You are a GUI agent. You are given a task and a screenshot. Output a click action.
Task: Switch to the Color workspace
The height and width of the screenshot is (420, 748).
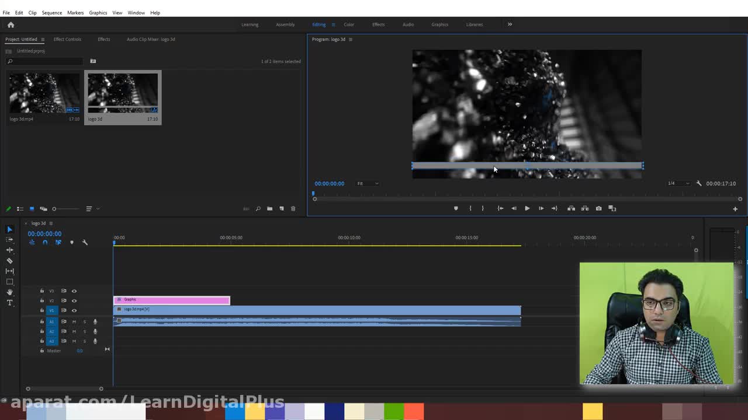[349, 24]
